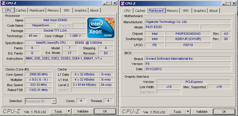Click the Link Width x16 value

click(169, 87)
